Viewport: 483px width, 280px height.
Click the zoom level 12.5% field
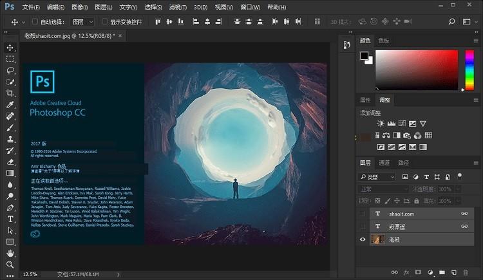click(x=30, y=274)
